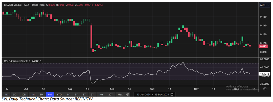Viewport: 273px width, 102px height.
Task: Select the 10D time range
Action: pyautogui.click(x=24, y=95)
